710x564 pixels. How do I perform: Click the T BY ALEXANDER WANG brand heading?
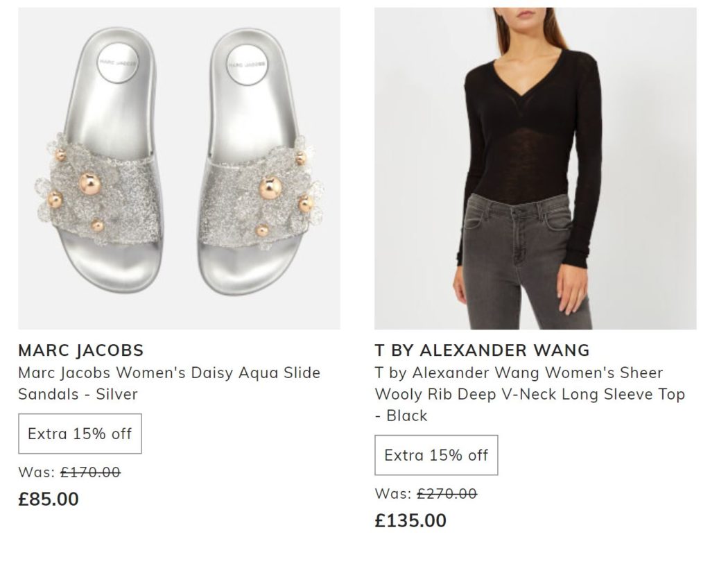click(x=481, y=350)
